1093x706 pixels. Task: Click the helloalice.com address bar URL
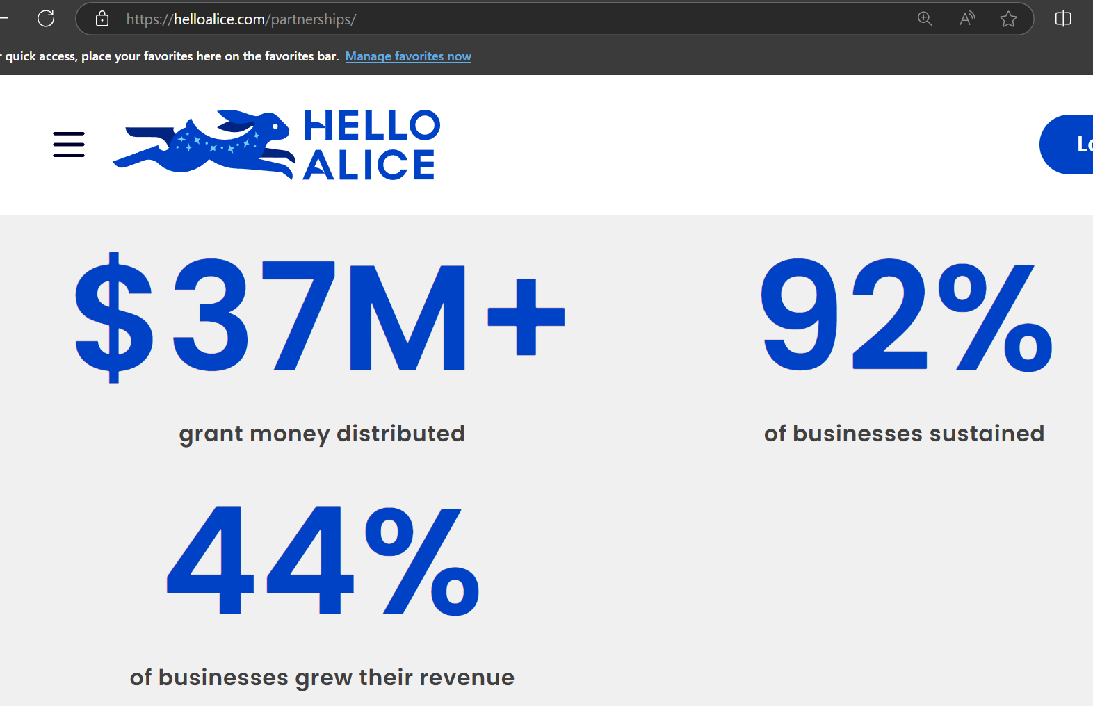[241, 19]
